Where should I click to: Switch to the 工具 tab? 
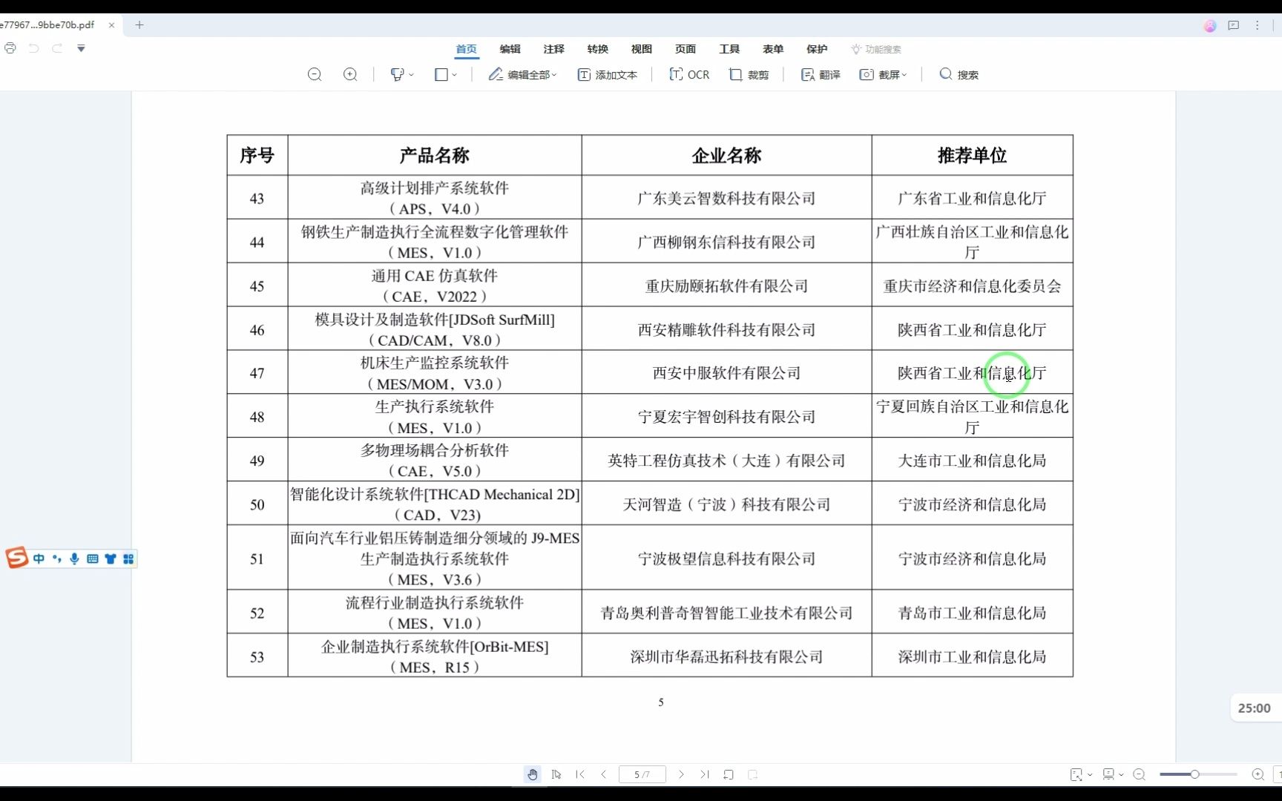pyautogui.click(x=729, y=49)
